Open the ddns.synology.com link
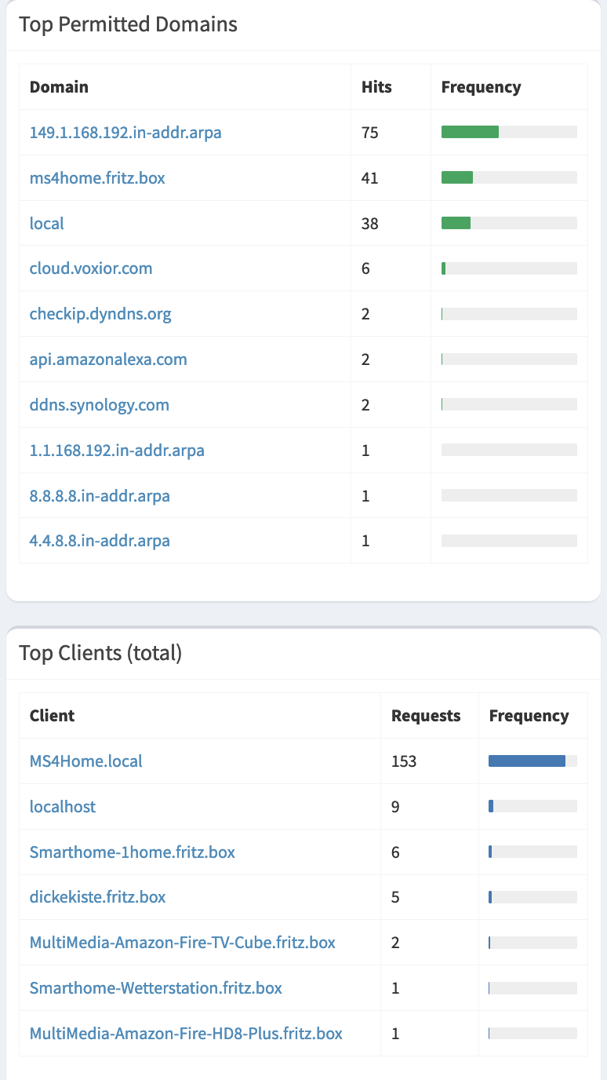The image size is (607, 1080). click(100, 405)
